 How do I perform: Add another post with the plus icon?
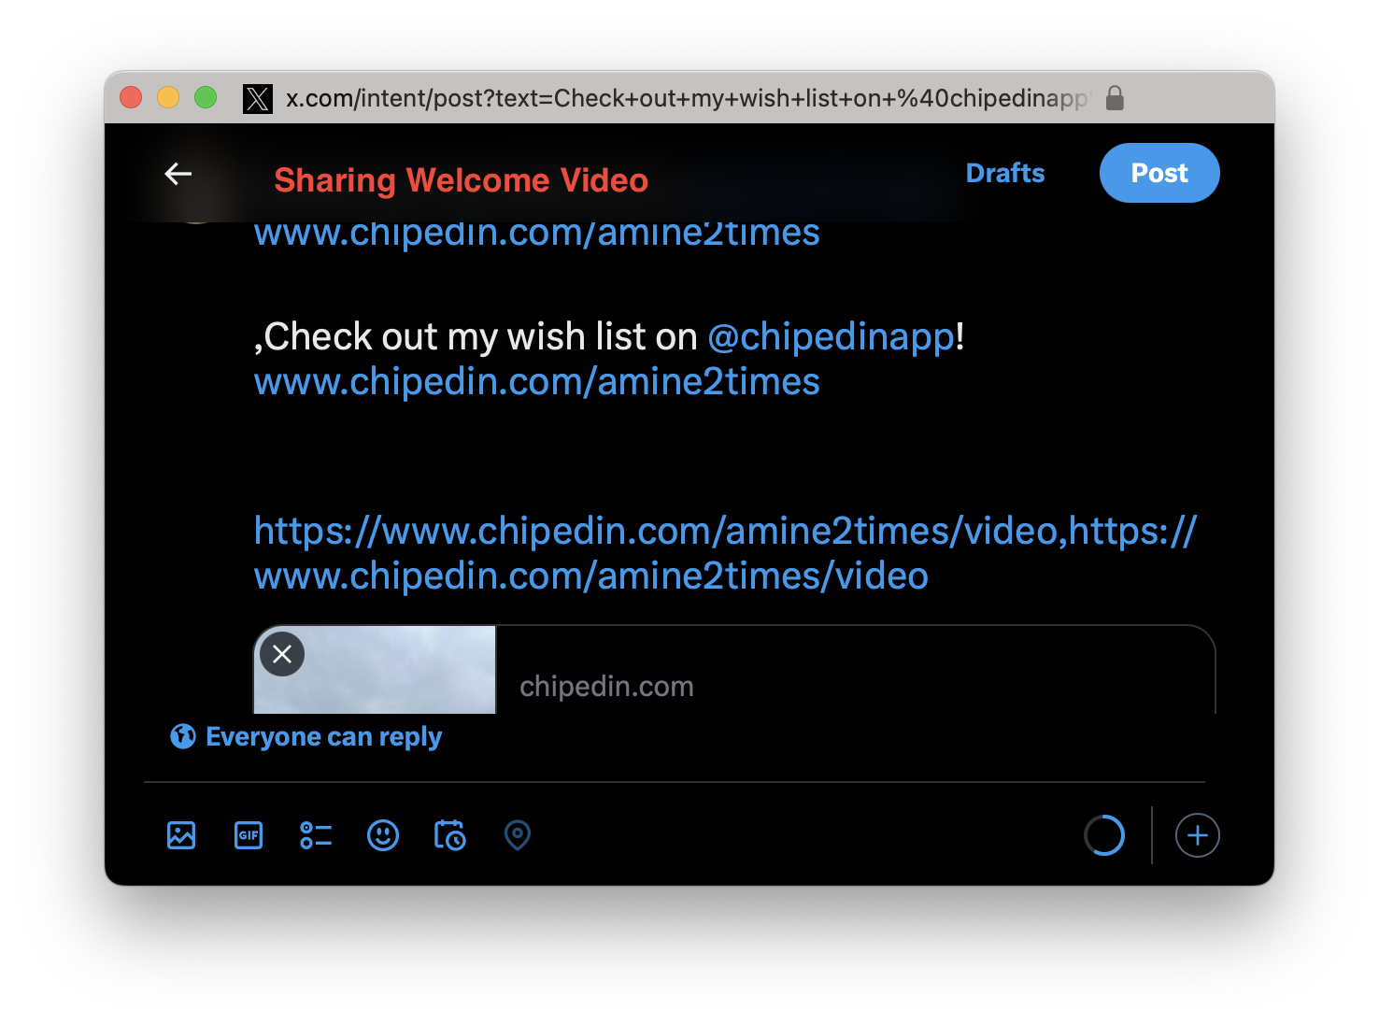(x=1198, y=835)
